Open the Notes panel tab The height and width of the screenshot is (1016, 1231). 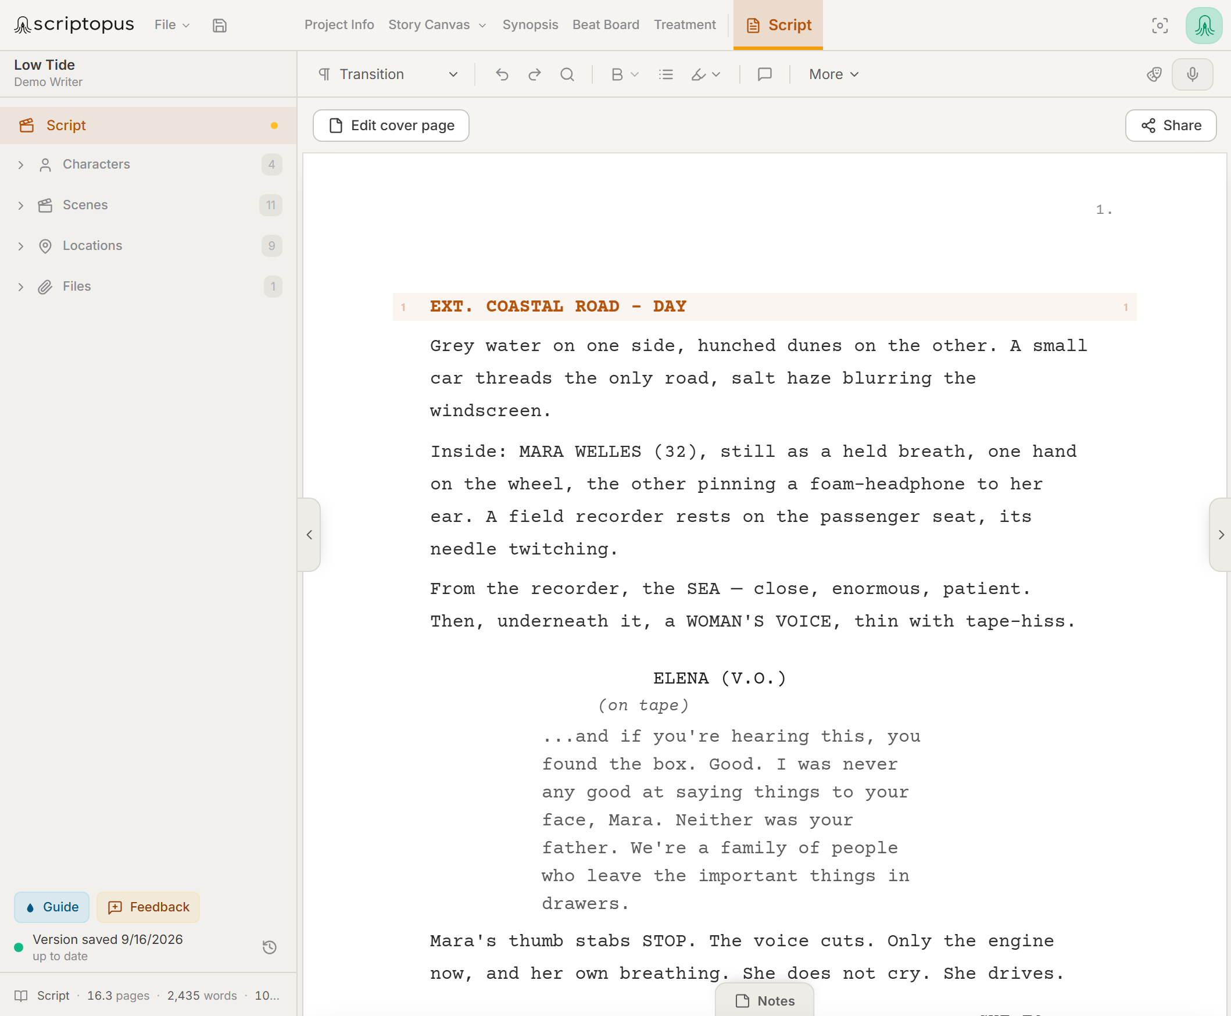point(765,1001)
